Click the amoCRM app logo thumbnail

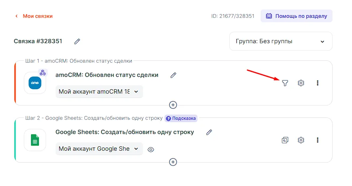click(x=35, y=83)
